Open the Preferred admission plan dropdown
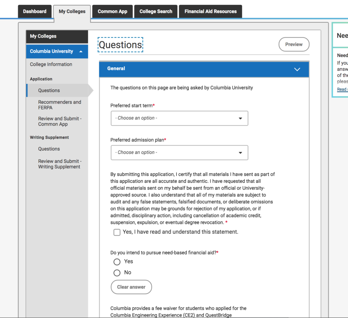The height and width of the screenshot is (318, 348). tap(179, 153)
